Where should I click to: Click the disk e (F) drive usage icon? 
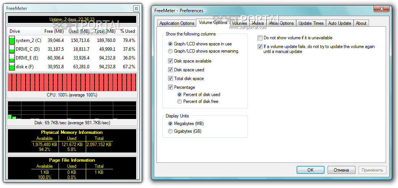tap(12, 67)
